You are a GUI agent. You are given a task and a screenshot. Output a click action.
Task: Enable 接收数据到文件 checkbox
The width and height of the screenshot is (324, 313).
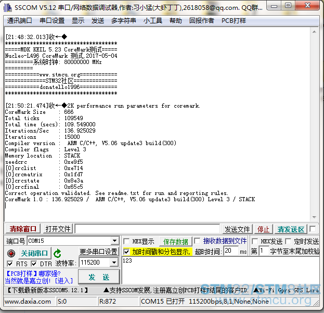[197, 241]
